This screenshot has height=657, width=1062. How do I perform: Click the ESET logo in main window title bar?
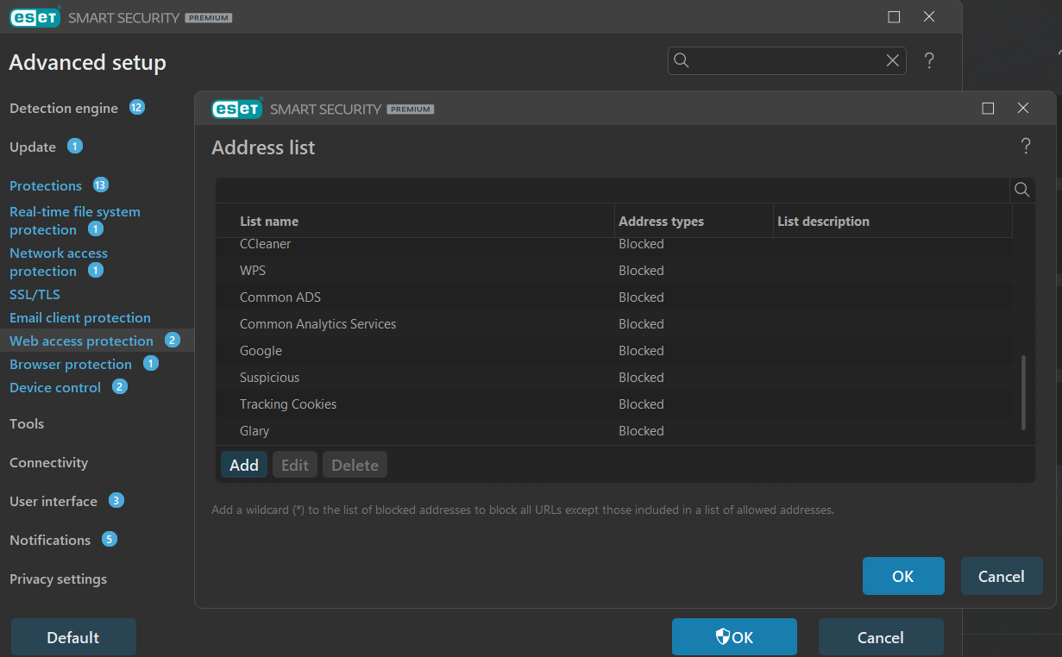35,17
